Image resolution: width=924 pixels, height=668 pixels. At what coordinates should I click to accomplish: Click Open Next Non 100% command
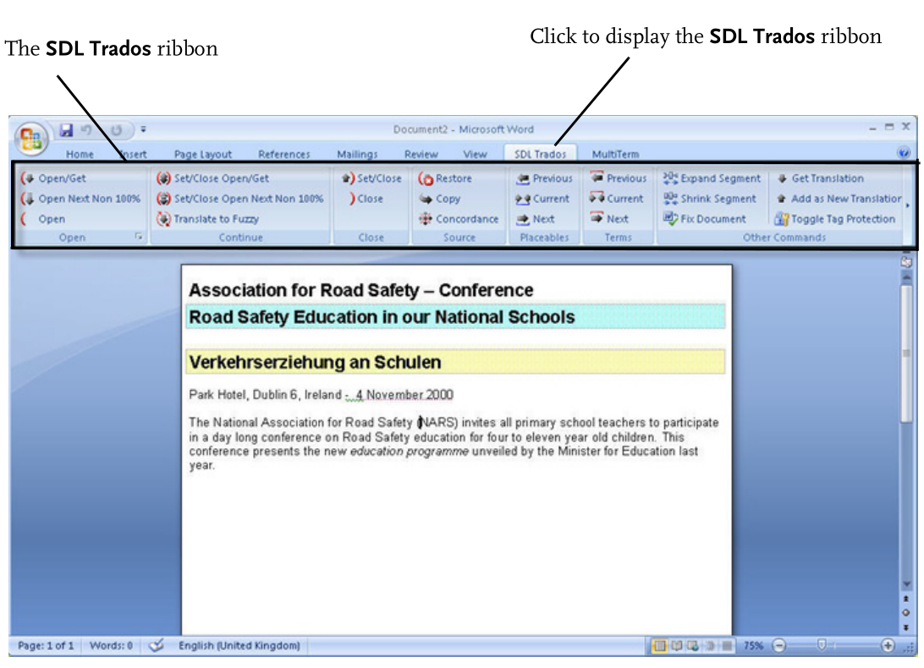click(80, 199)
